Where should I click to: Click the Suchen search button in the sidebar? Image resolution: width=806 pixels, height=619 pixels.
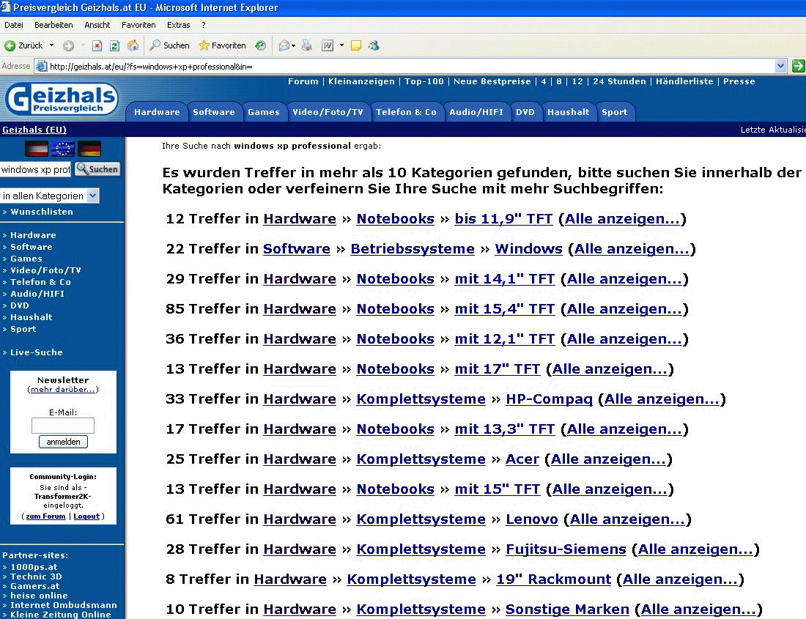point(97,169)
